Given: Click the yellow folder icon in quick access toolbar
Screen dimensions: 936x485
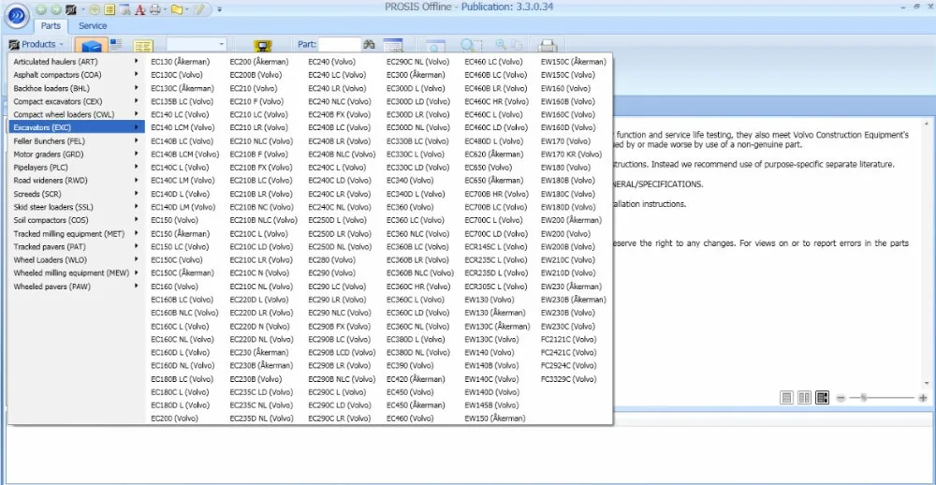Looking at the screenshot, I should coord(176,9).
